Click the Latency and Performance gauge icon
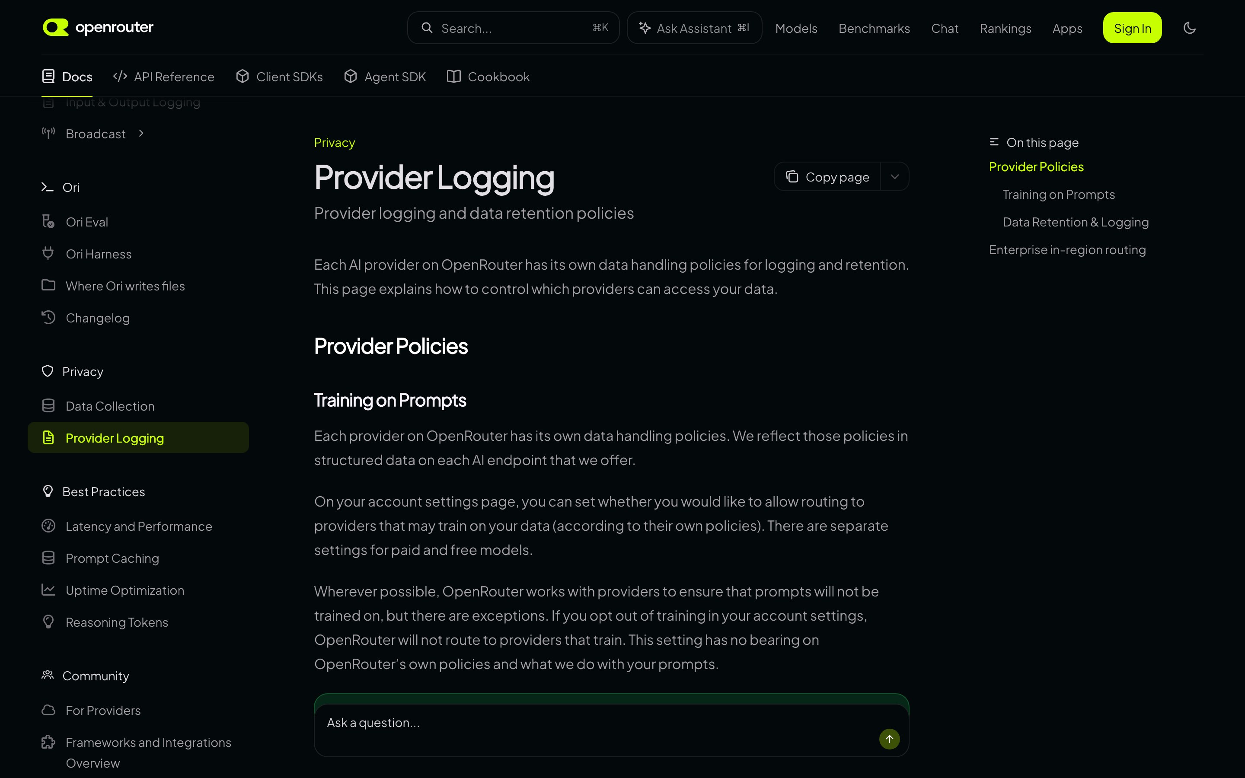 (x=48, y=526)
